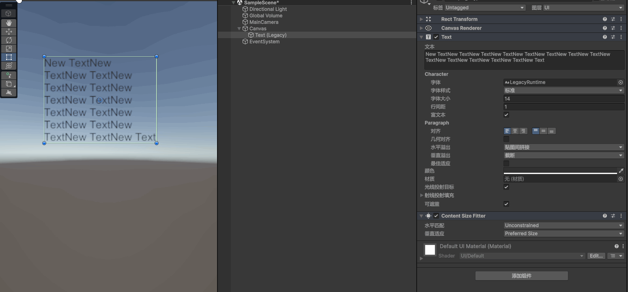Open the 字体样式 标准 dropdown
This screenshot has height=292, width=628.
coord(564,90)
